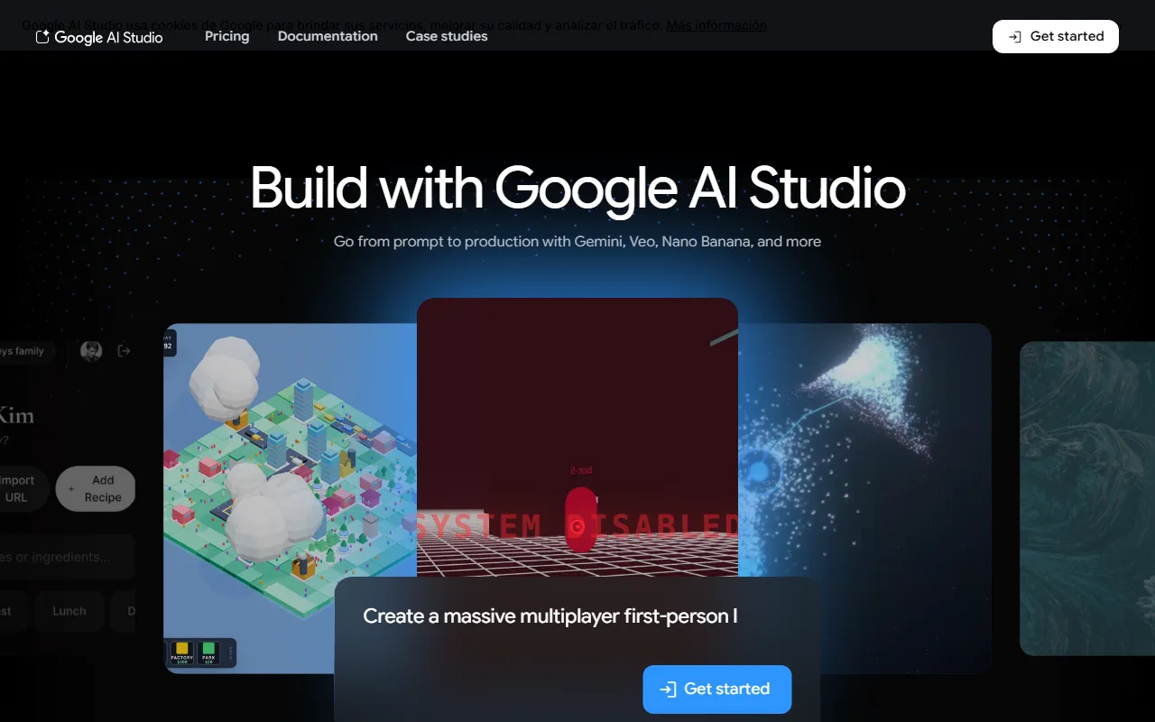Open the Documentation menu item
Image resolution: width=1155 pixels, height=722 pixels.
pos(328,36)
